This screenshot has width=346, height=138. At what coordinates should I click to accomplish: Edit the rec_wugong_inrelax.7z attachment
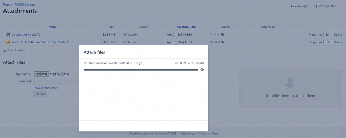click(x=328, y=35)
